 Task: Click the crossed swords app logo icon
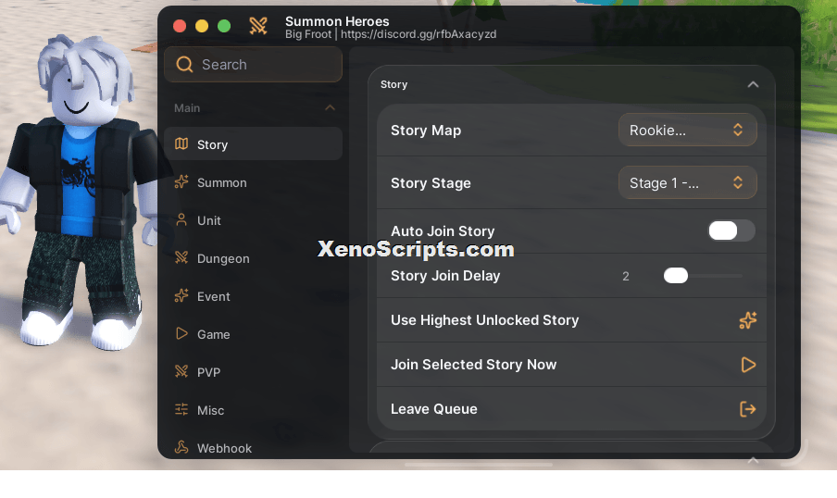pos(258,26)
